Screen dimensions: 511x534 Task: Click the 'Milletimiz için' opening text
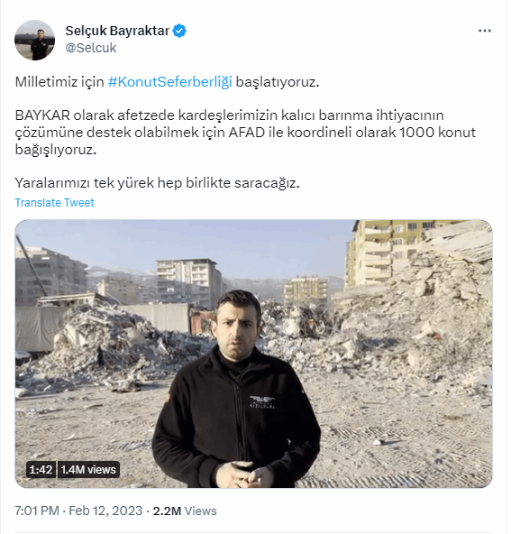pyautogui.click(x=59, y=82)
